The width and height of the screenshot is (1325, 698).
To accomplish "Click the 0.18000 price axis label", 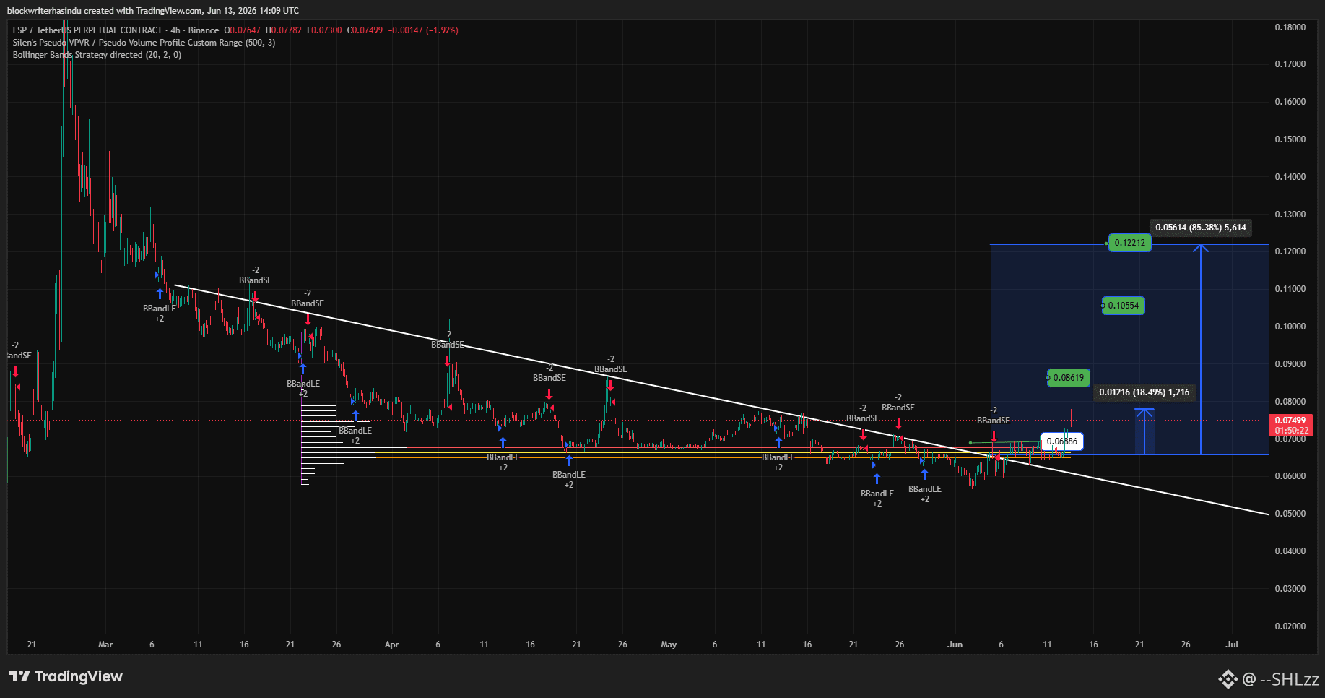I will tap(1290, 27).
